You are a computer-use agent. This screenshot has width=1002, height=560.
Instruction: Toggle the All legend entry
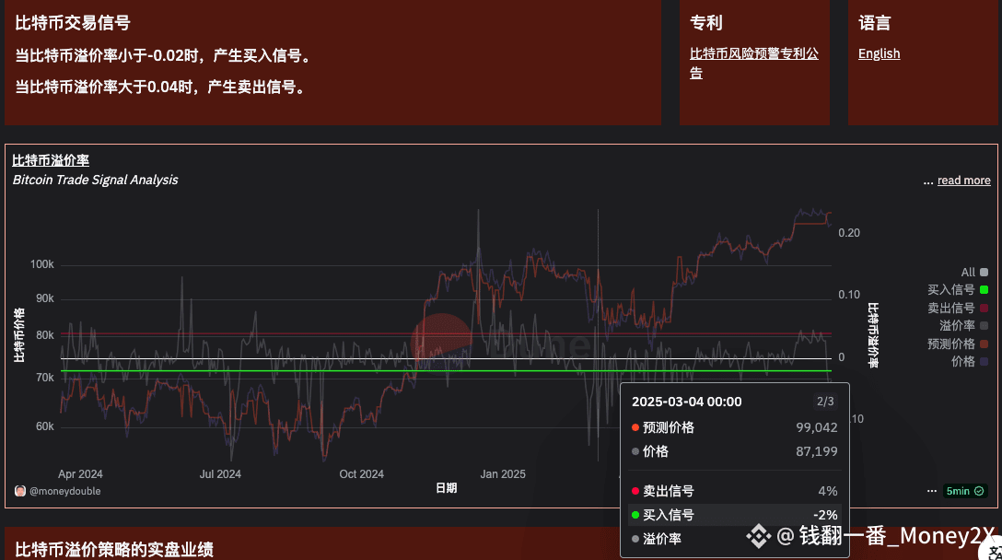974,273
